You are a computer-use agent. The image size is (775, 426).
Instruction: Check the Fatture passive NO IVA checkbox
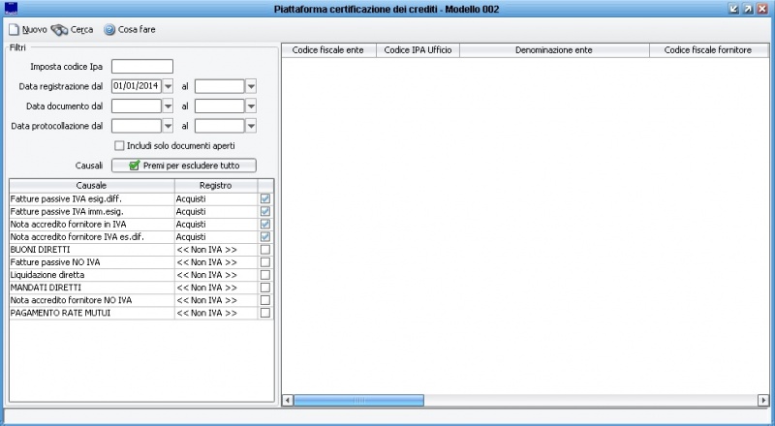[x=265, y=262]
